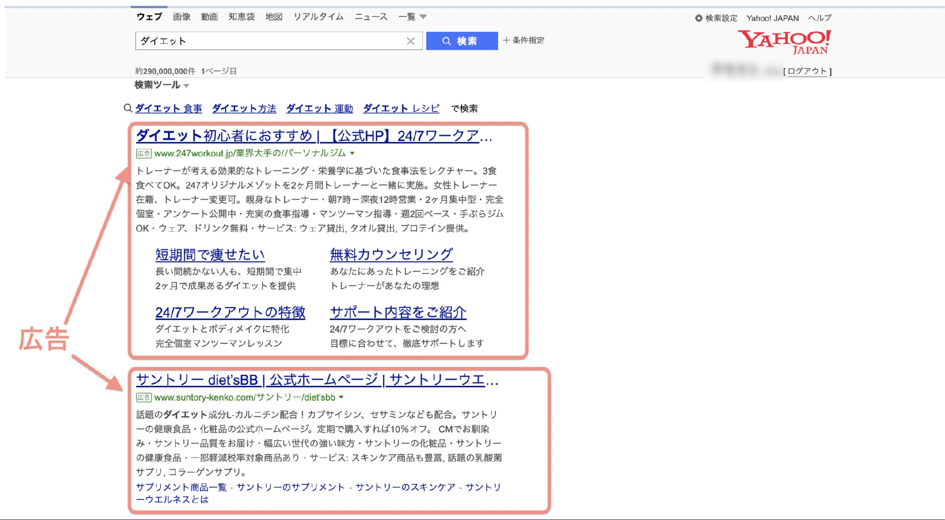
Task: Open the サポート内容をご紹介 sitelink
Action: coord(398,312)
